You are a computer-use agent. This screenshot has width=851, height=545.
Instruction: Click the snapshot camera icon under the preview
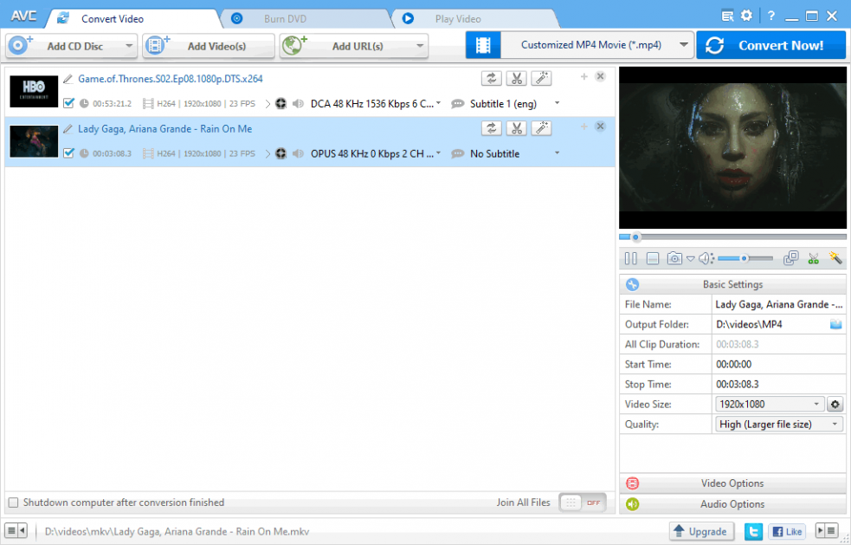[x=674, y=258]
